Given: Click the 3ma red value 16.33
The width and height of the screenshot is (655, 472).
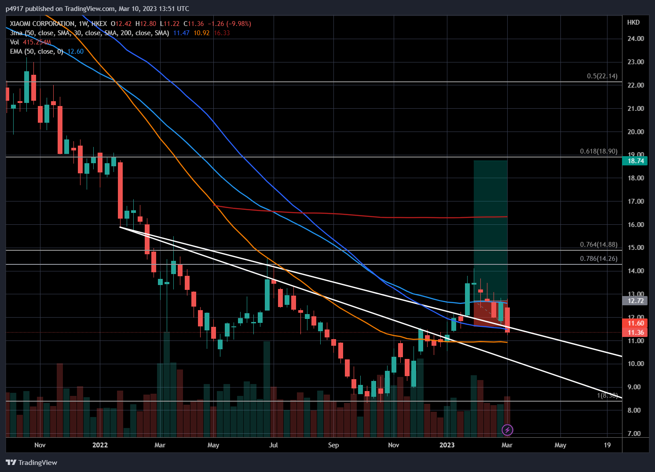Looking at the screenshot, I should [222, 33].
